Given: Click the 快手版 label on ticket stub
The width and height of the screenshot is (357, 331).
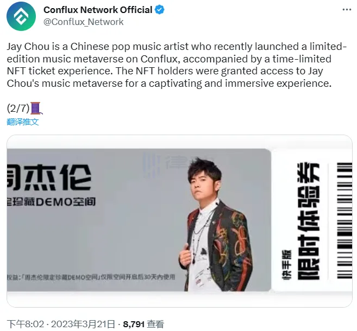Looking at the screenshot, I should pos(286,265).
